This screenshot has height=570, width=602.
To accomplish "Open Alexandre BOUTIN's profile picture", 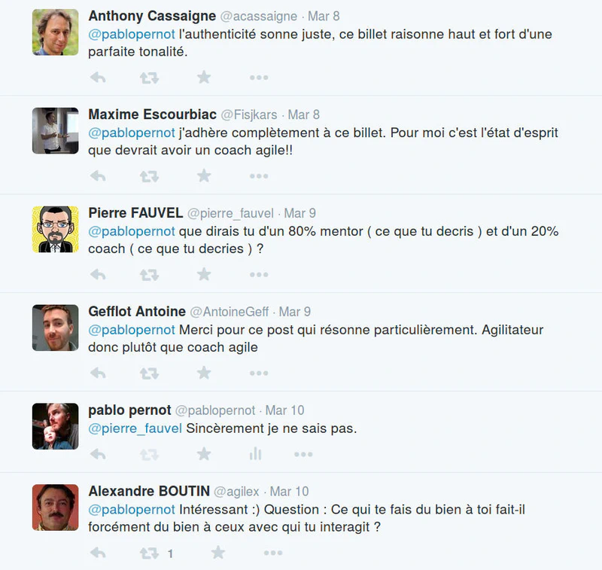I will pyautogui.click(x=56, y=508).
